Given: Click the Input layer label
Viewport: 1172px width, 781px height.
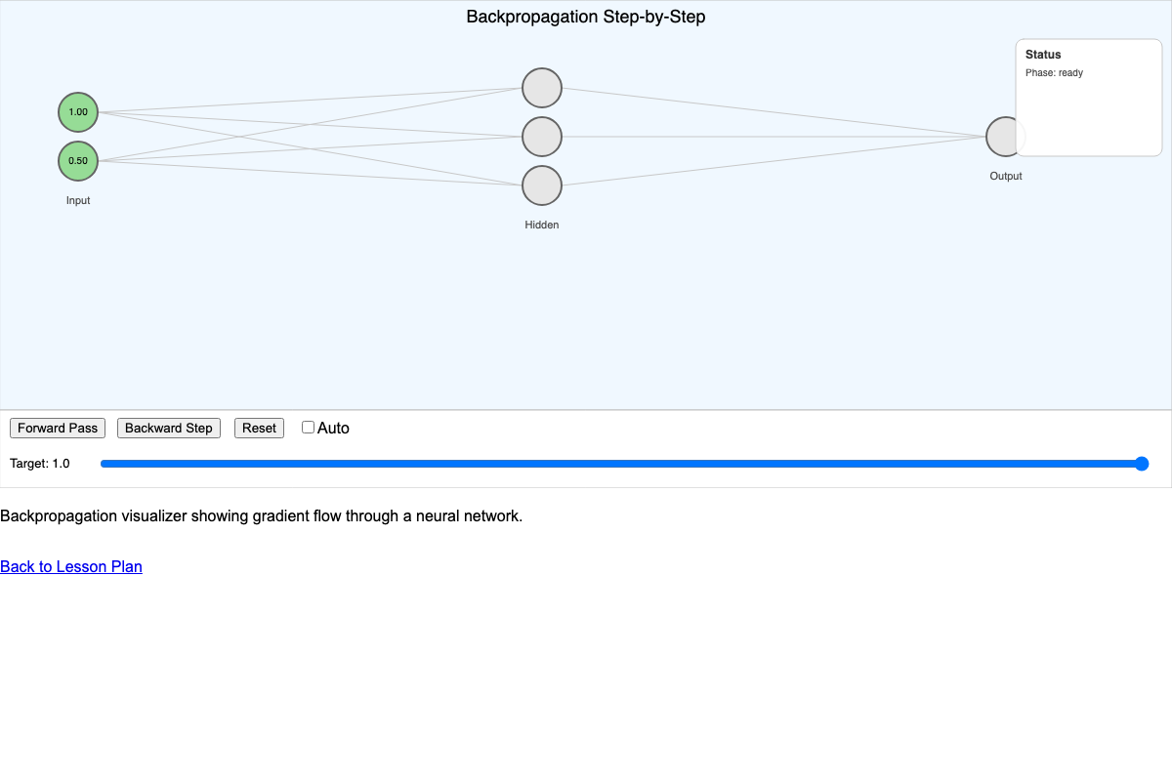Looking at the screenshot, I should pos(77,200).
